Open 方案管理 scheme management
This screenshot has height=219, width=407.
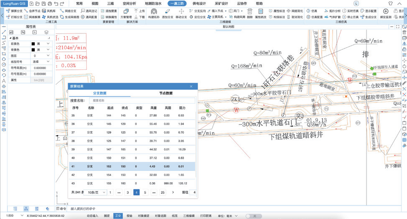point(126,14)
